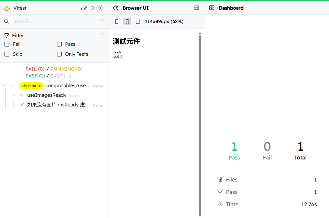Image resolution: width=329 pixels, height=218 pixels.
Task: Collapse the chromium composables test file entry
Action: 5,85
